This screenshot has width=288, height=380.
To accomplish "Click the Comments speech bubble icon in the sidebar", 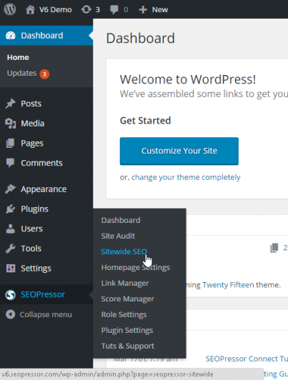I will [10, 163].
